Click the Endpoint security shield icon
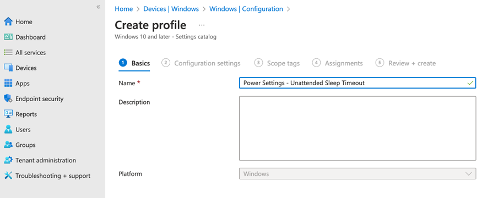Viewport: 498px width, 198px height. pos(8,98)
